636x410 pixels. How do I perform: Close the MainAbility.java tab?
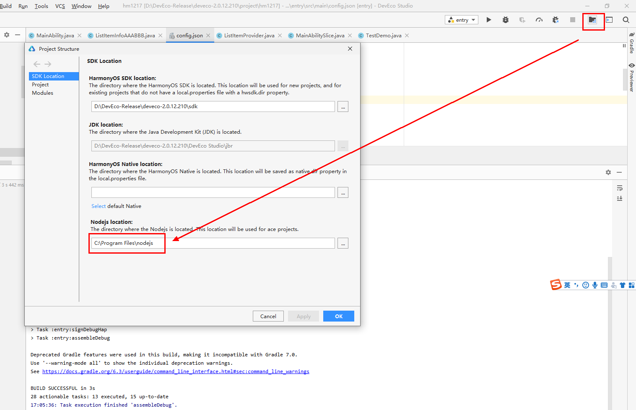click(79, 35)
